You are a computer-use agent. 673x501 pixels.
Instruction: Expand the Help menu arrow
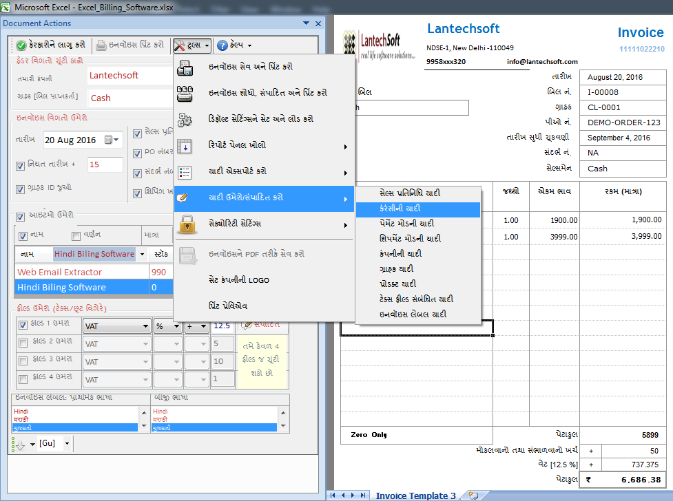(249, 45)
